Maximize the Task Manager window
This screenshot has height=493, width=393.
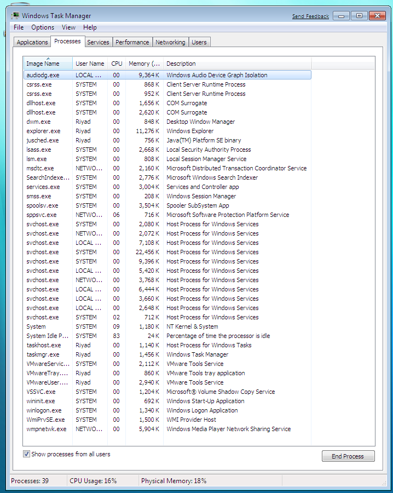[x=359, y=16]
